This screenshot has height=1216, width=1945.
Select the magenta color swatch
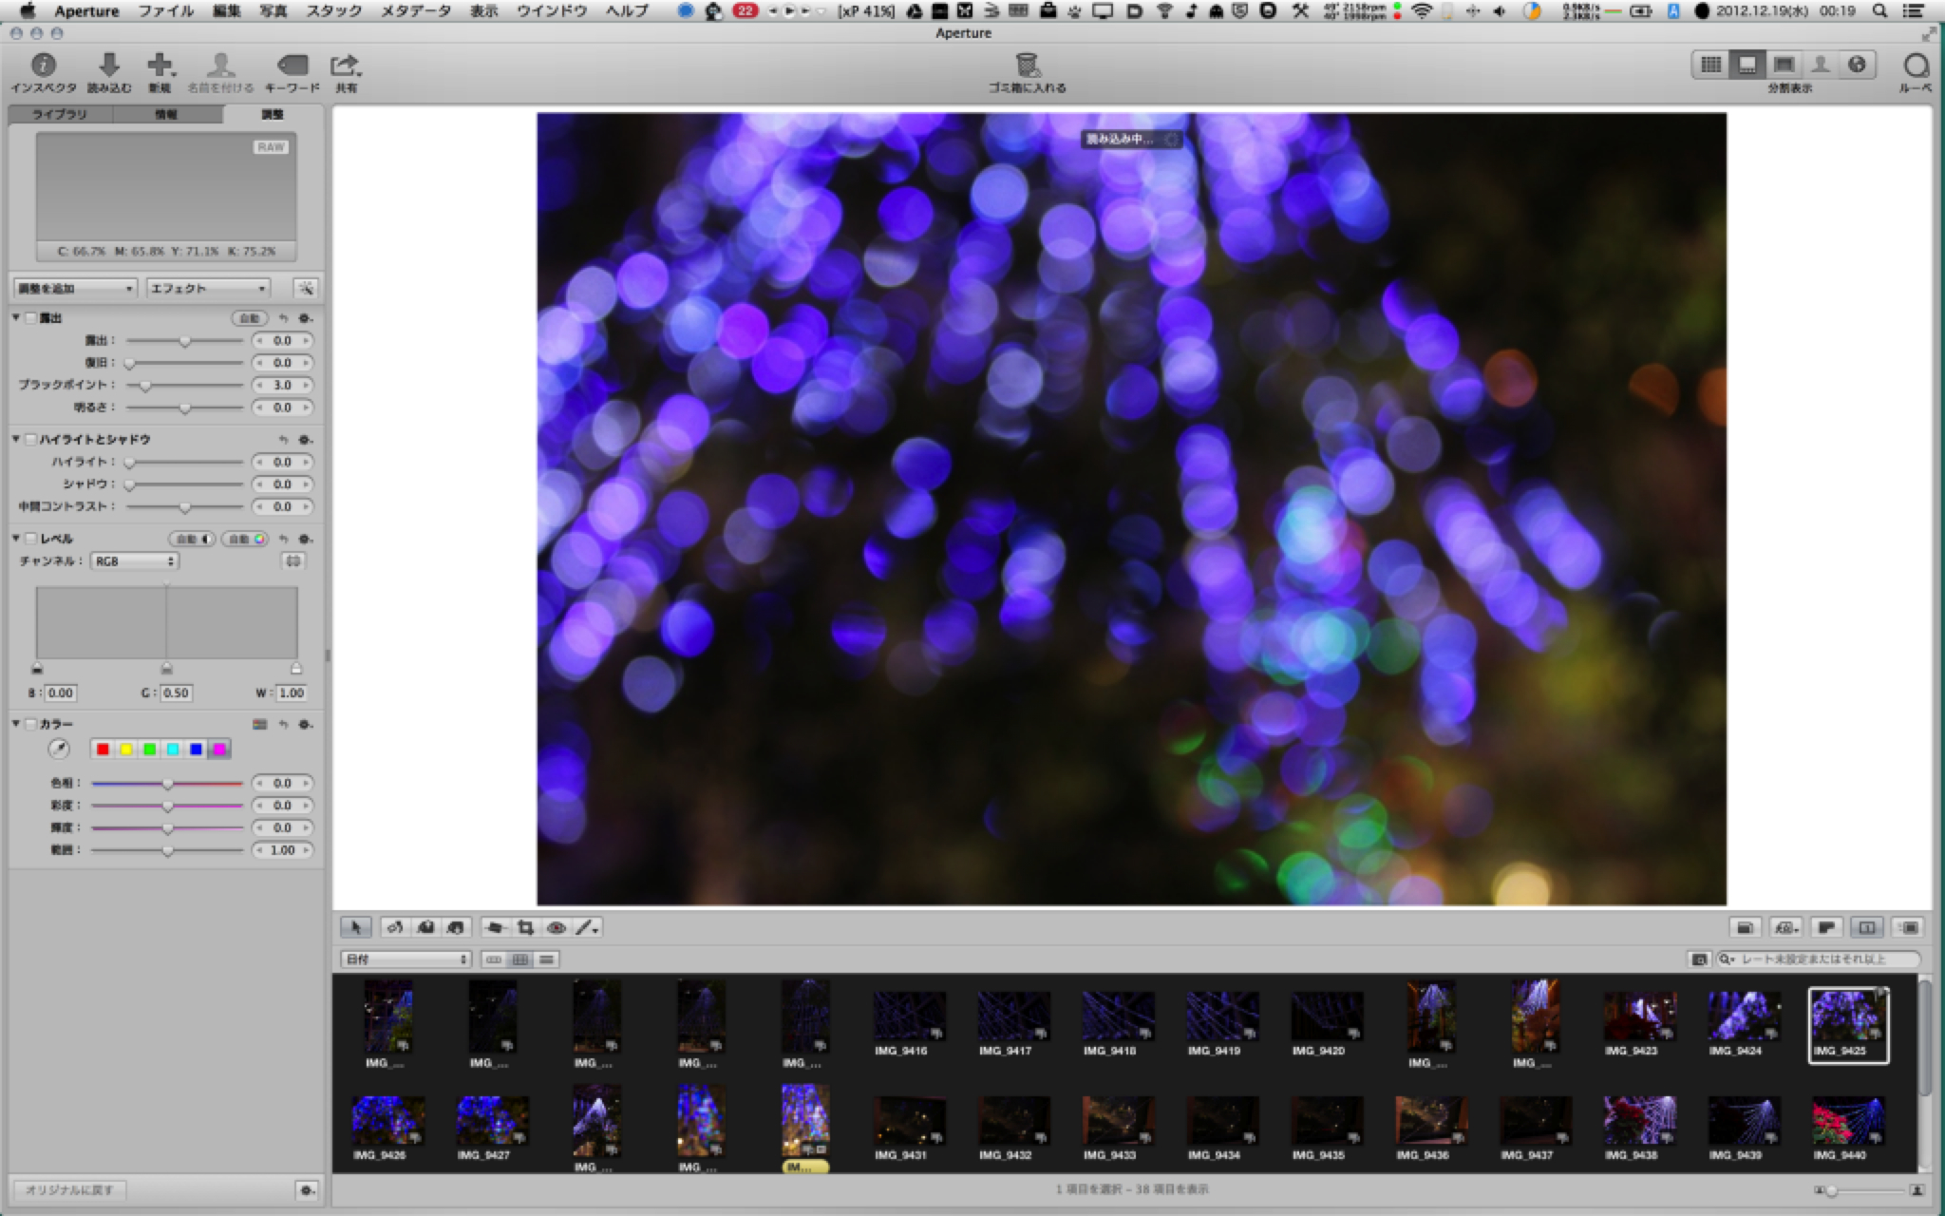[219, 750]
